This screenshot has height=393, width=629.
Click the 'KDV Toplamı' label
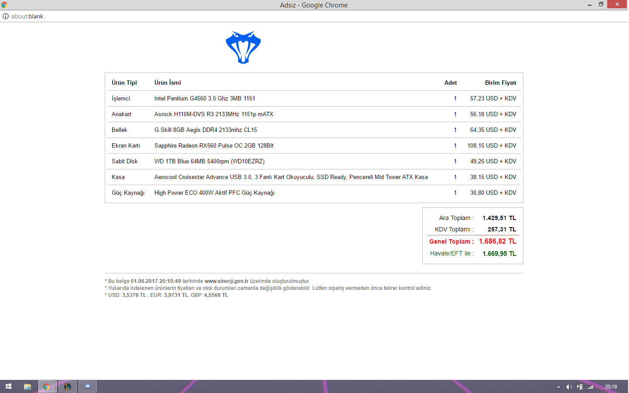coord(454,229)
